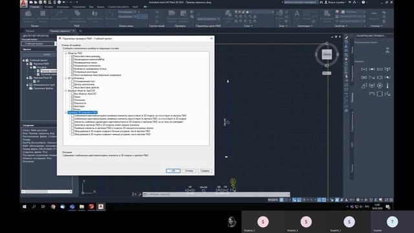Click the Student_2 participant avatar
The height and width of the screenshot is (233, 414).
[x=263, y=222]
